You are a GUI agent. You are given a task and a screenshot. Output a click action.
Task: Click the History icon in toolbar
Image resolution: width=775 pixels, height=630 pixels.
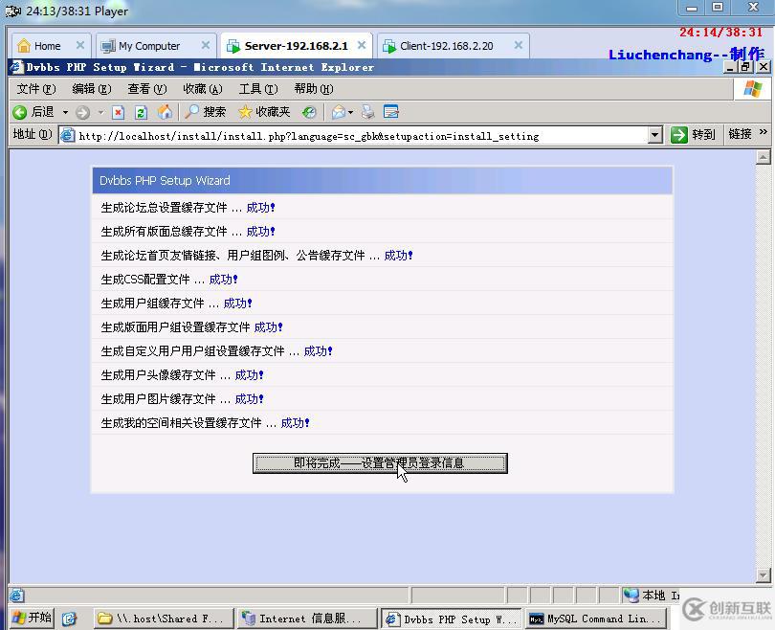309,113
